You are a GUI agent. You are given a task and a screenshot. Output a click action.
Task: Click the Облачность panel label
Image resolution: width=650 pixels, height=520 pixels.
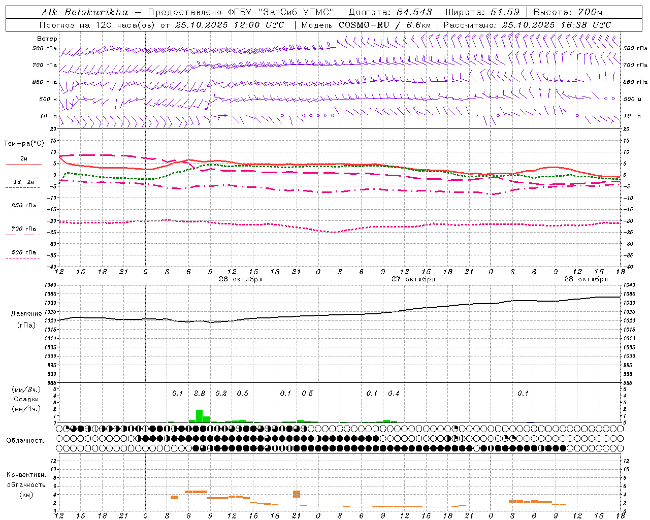(26, 441)
